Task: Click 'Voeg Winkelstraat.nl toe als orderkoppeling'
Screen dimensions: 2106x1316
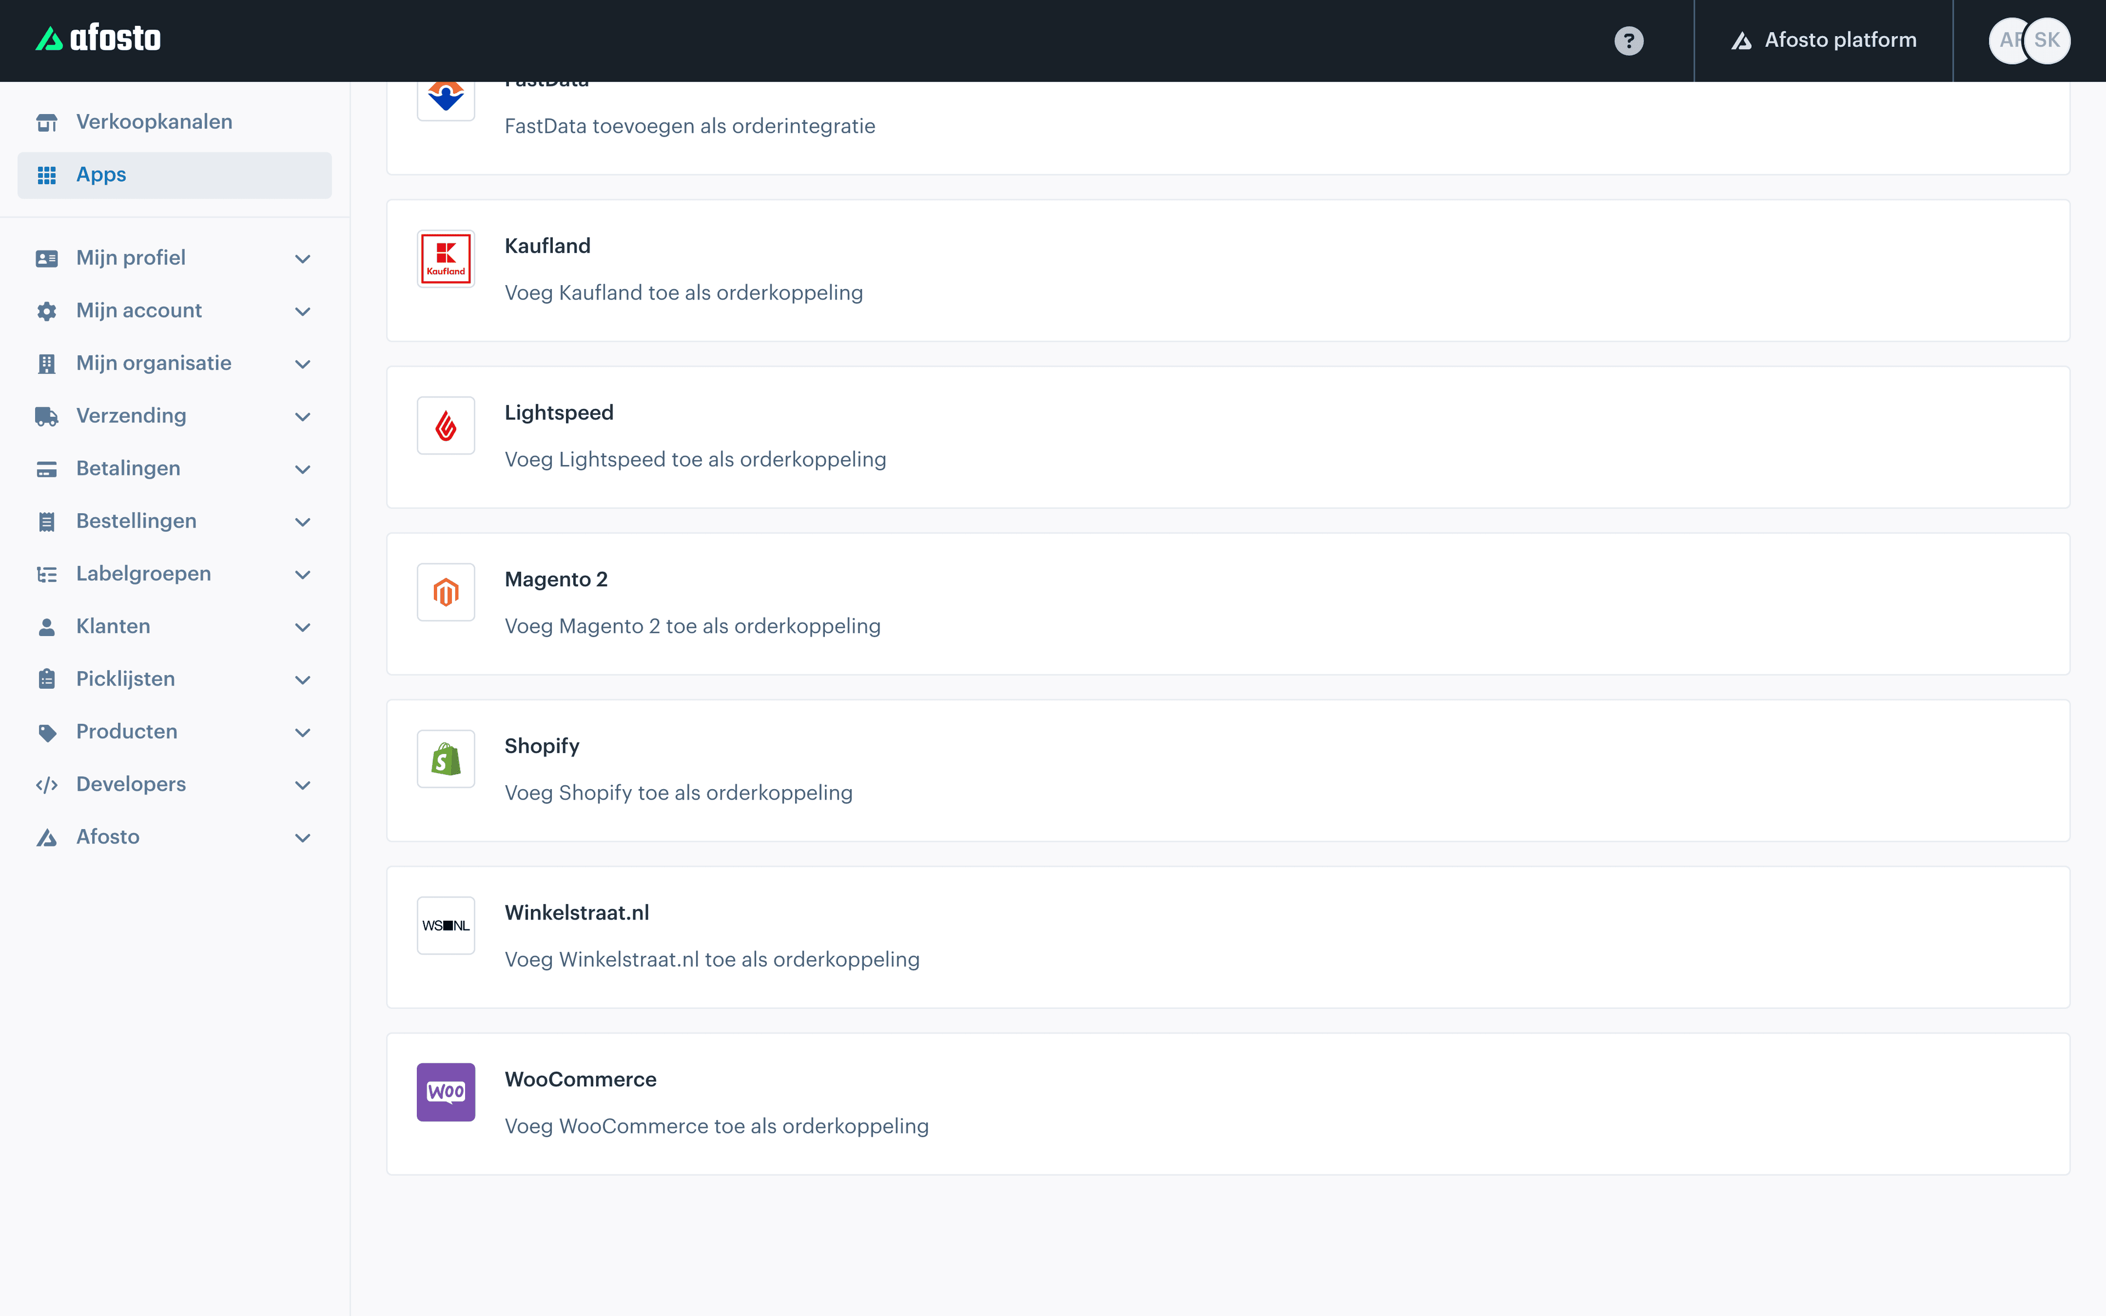Action: 712,960
